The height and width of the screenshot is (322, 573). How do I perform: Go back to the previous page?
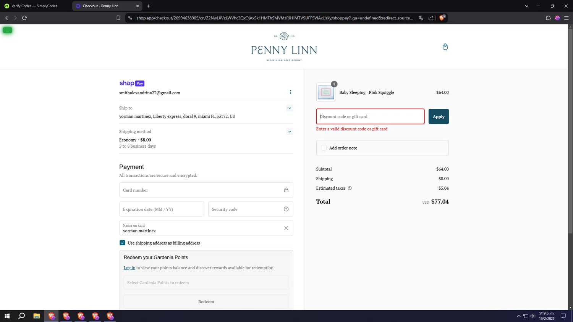point(6,18)
